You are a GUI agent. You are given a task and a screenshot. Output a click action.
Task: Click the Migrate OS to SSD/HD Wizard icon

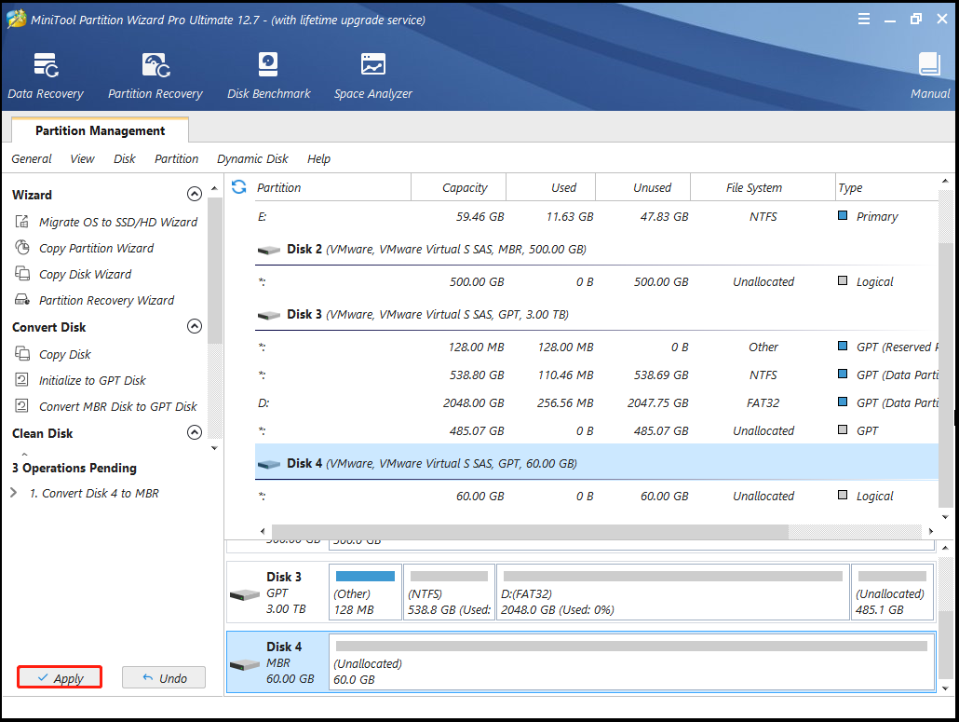(x=22, y=222)
